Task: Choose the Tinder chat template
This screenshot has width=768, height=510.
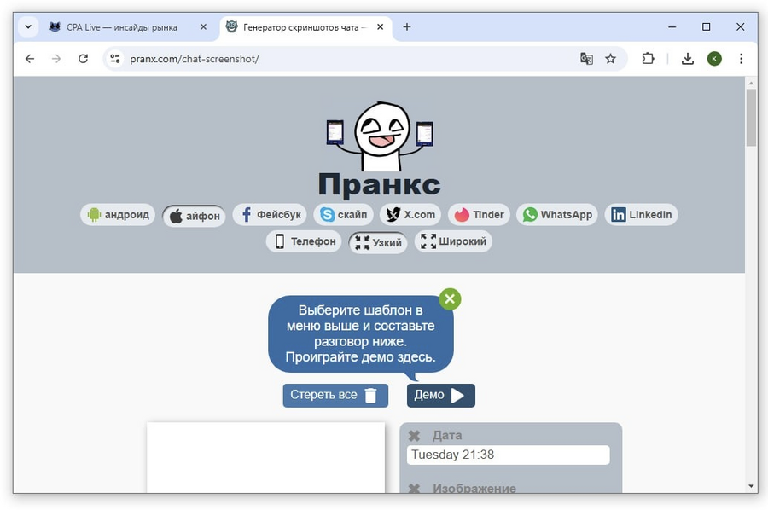Action: (479, 214)
